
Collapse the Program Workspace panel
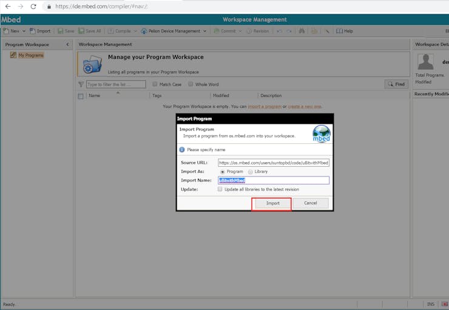(67, 44)
